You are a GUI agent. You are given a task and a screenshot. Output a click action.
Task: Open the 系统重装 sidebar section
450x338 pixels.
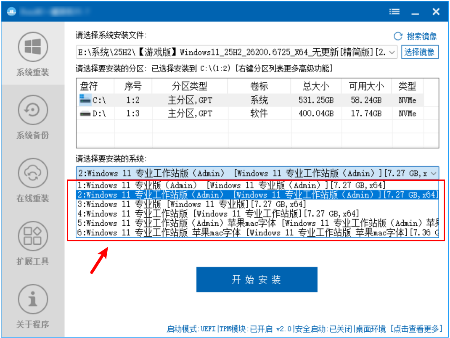pyautogui.click(x=33, y=54)
